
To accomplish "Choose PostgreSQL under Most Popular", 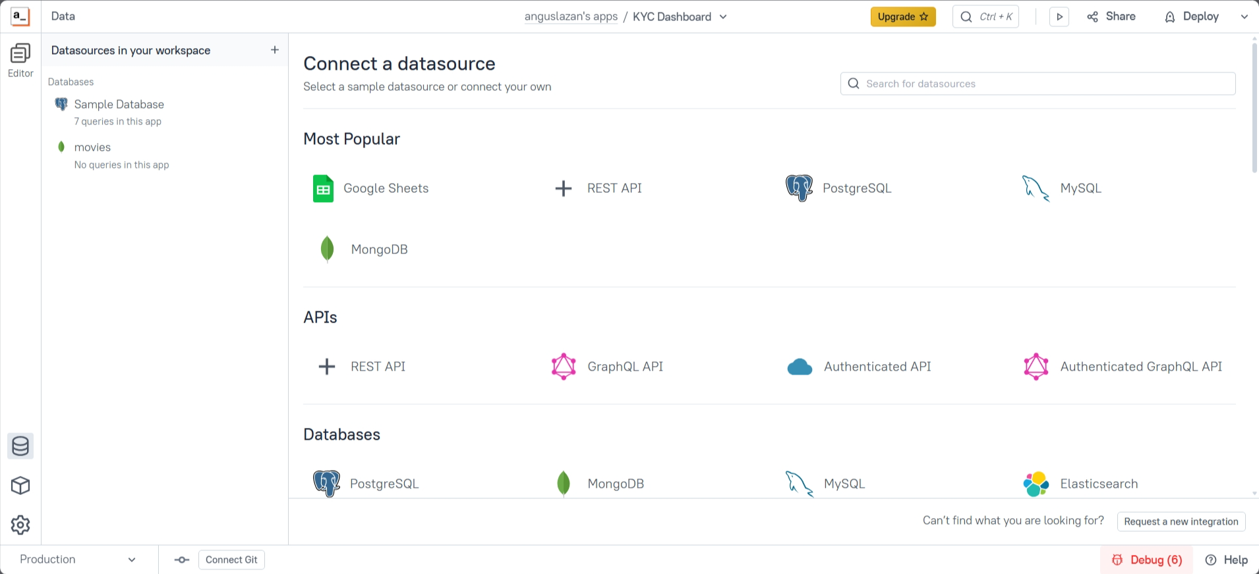I will click(838, 188).
